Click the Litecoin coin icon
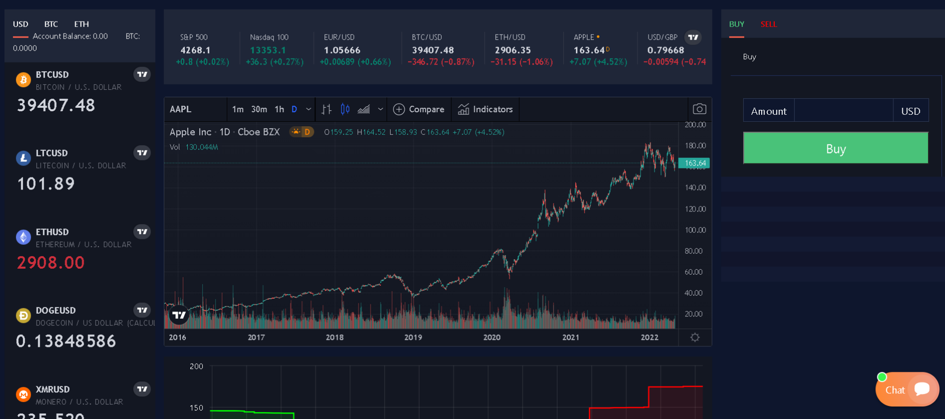This screenshot has width=945, height=419. (24, 158)
